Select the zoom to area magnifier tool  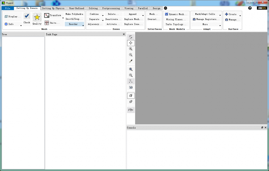click(x=131, y=55)
